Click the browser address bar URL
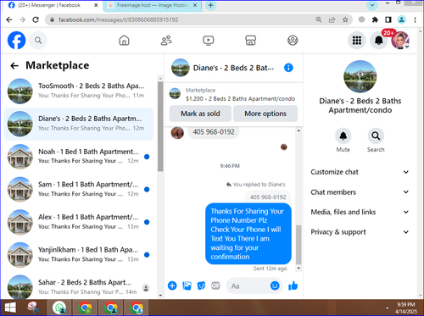Screen dimensions: 424x316 [119, 19]
